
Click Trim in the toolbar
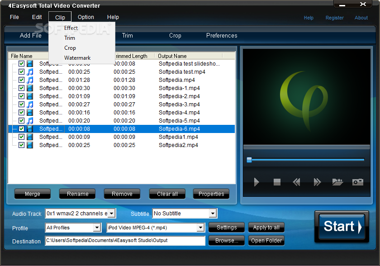(128, 36)
